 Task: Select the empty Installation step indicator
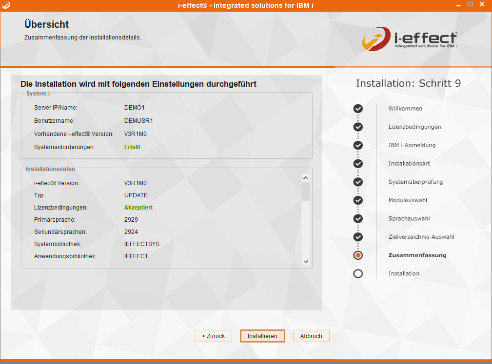click(358, 273)
